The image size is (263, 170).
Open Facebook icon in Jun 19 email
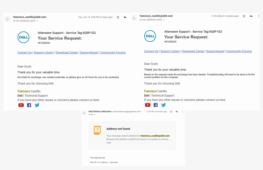[29, 105]
